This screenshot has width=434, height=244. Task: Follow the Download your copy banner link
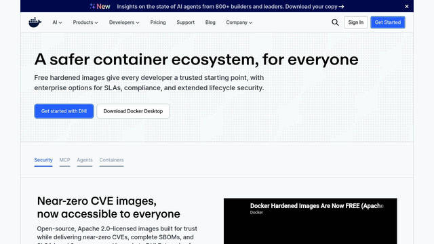coord(315,6)
